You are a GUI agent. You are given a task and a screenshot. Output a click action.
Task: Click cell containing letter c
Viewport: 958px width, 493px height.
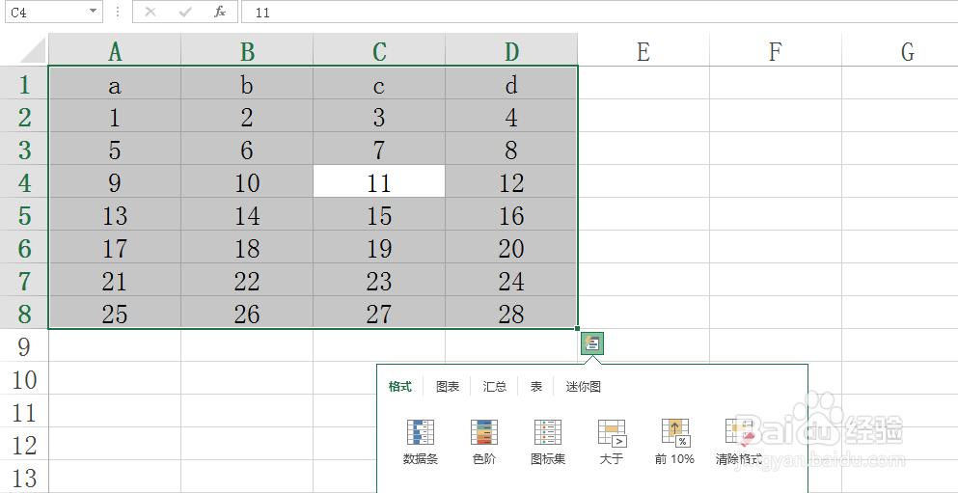(379, 83)
